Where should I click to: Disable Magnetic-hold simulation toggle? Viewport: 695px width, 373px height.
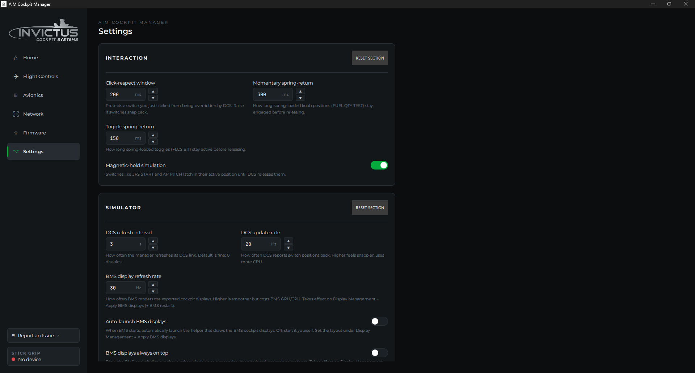point(379,165)
